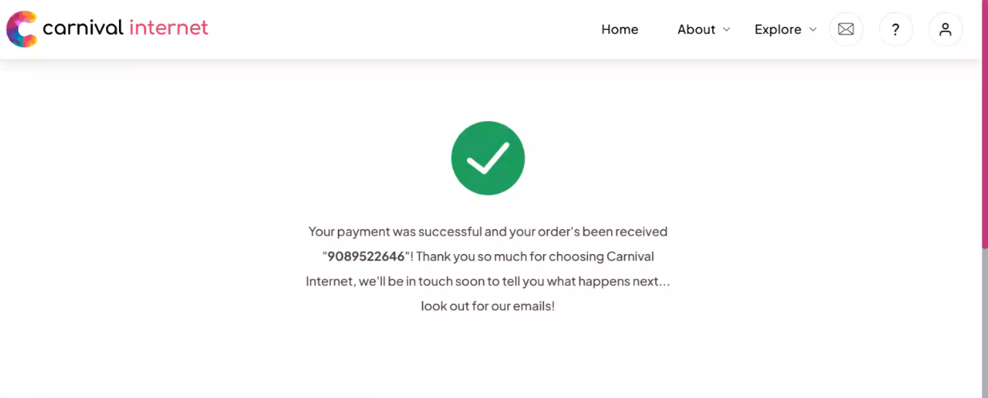Viewport: 988px width, 398px height.
Task: Click the "look out for our emails!" text
Action: pyautogui.click(x=488, y=306)
